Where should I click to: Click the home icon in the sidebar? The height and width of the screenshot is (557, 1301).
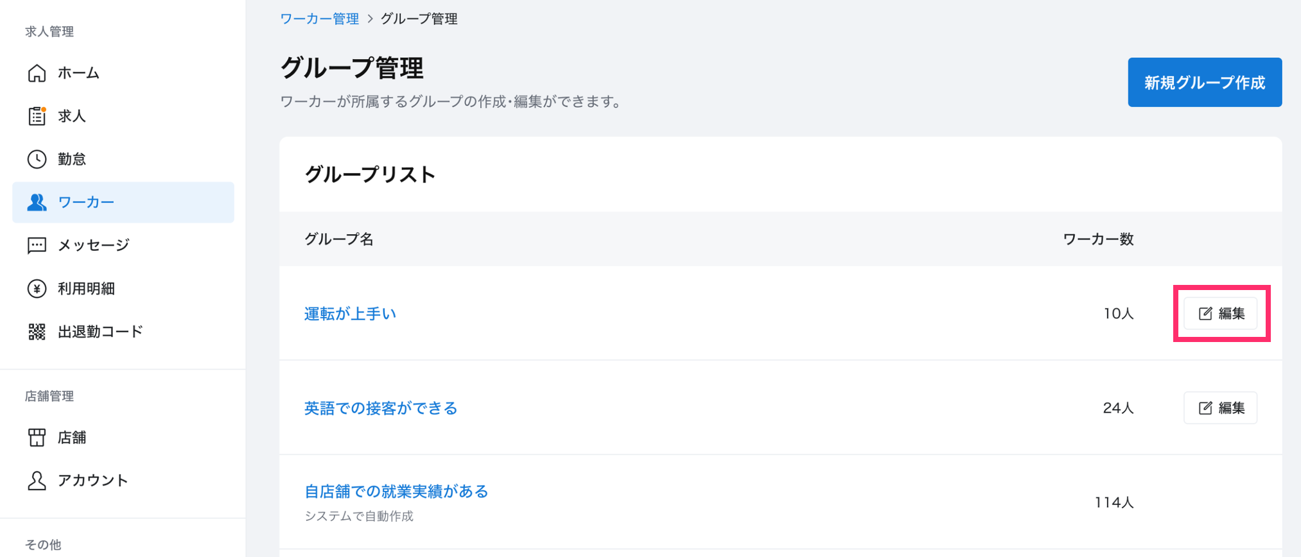[37, 73]
